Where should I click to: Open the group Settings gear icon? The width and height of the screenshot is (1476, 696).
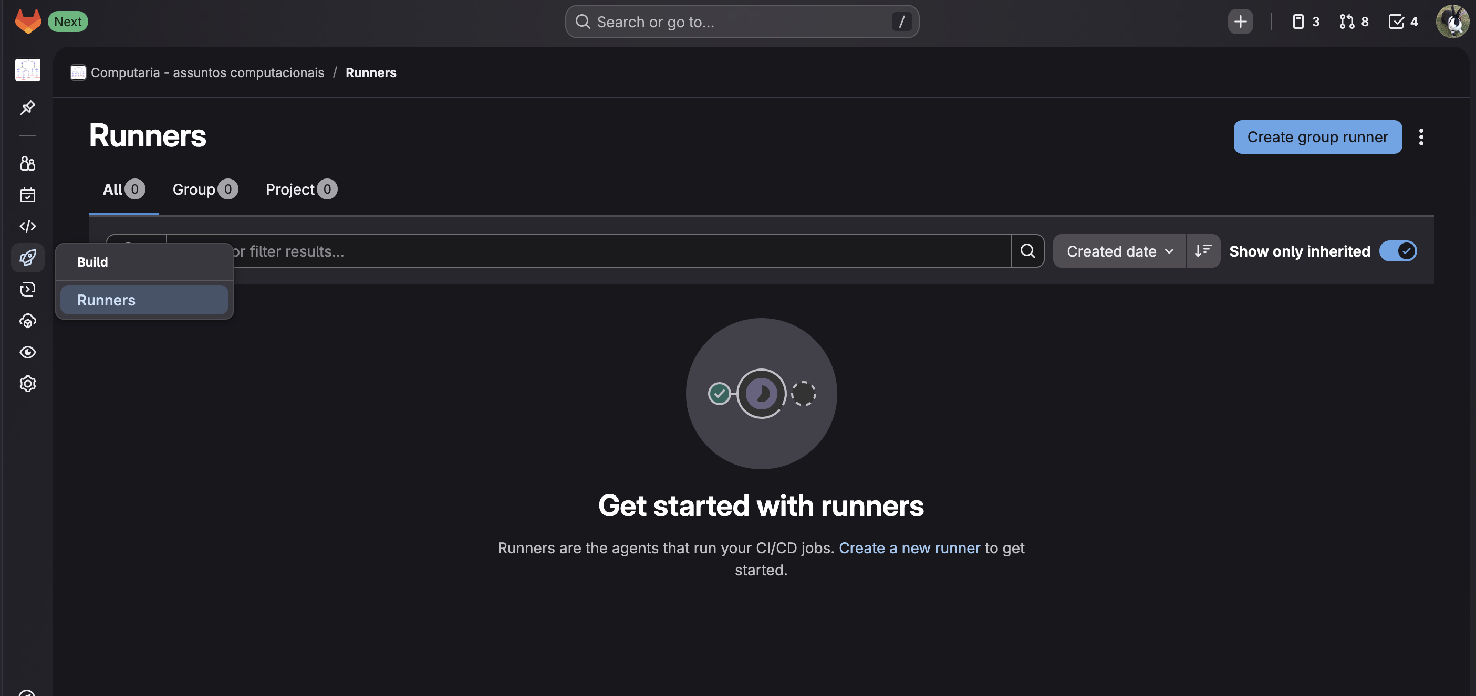click(x=27, y=384)
